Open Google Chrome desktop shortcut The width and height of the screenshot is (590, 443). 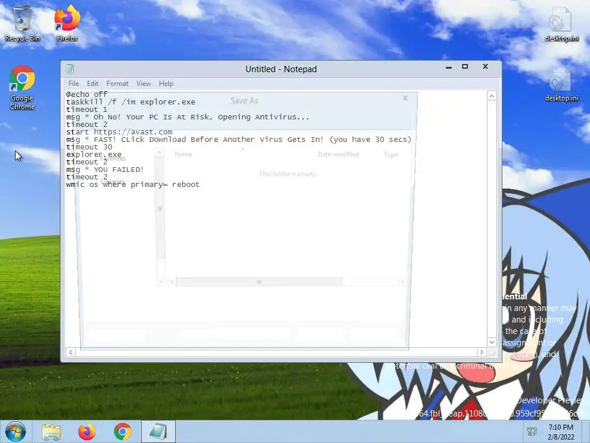pyautogui.click(x=22, y=88)
